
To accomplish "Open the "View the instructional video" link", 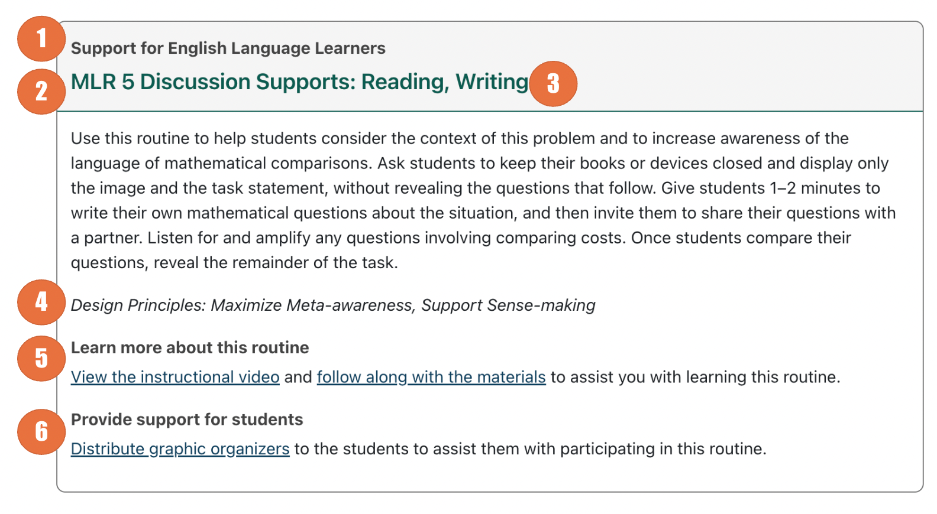I will tap(175, 377).
